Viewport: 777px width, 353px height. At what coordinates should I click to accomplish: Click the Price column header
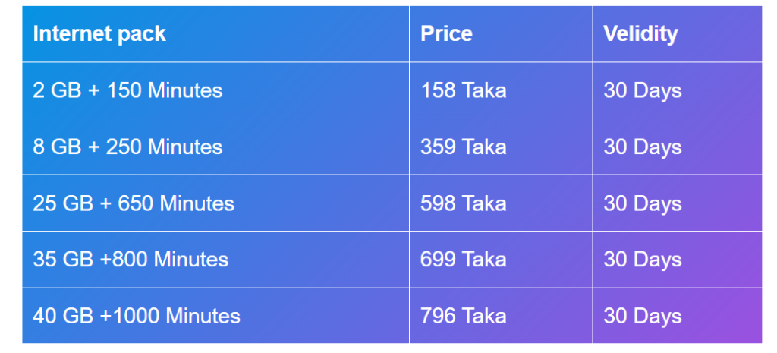coord(446,34)
